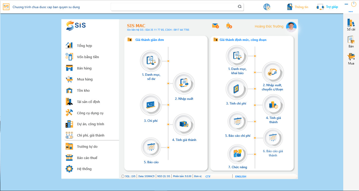Switch language via ENGLISH in status bar
Screen dimensions: 359x191
pyautogui.click(x=240, y=177)
